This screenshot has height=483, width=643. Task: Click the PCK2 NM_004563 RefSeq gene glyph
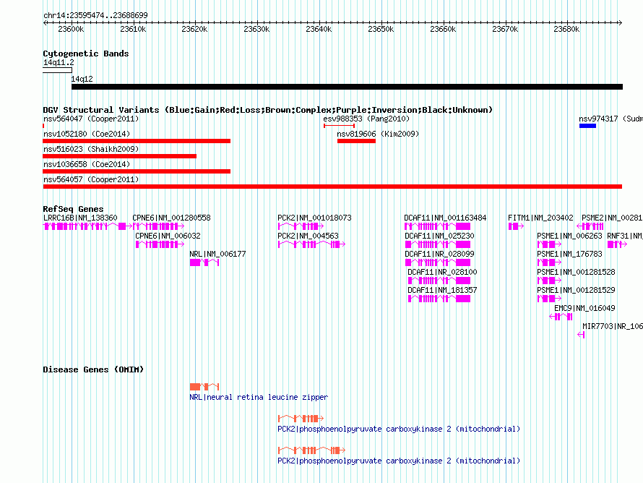click(x=311, y=244)
